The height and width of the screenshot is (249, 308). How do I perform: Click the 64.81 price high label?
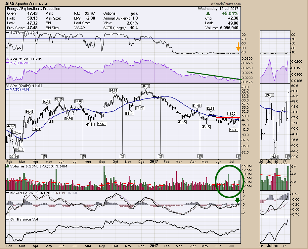pos(114,90)
